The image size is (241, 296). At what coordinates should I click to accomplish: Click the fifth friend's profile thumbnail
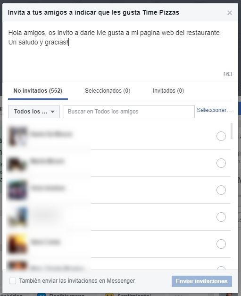click(x=17, y=244)
